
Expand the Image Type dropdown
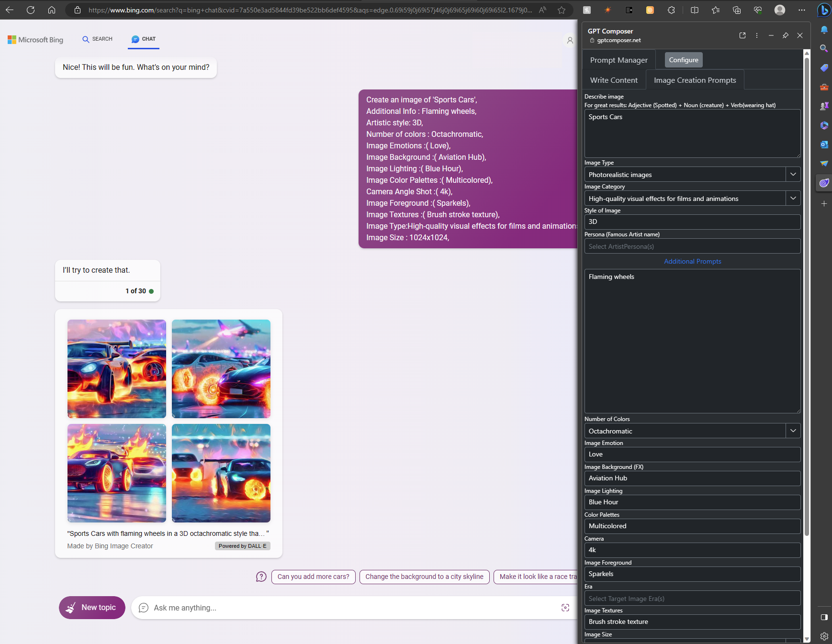pyautogui.click(x=793, y=175)
